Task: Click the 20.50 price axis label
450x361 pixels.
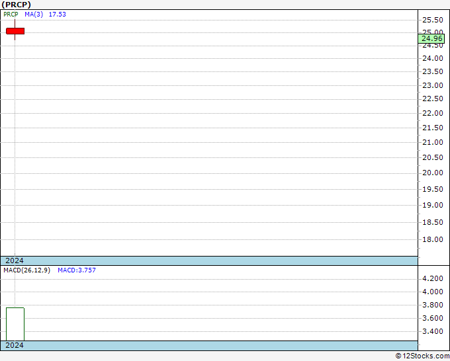Action: [433, 157]
